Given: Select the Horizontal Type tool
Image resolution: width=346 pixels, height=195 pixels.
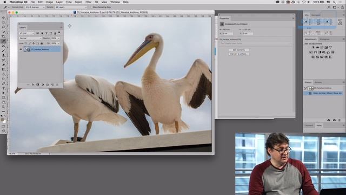Looking at the screenshot, I should pyautogui.click(x=3, y=88).
